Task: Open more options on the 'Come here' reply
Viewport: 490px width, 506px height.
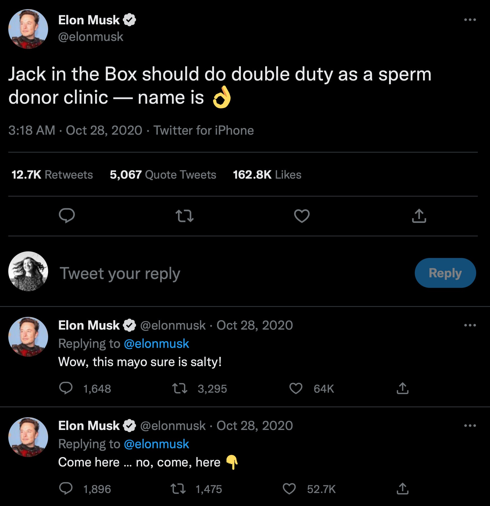Action: (x=470, y=426)
